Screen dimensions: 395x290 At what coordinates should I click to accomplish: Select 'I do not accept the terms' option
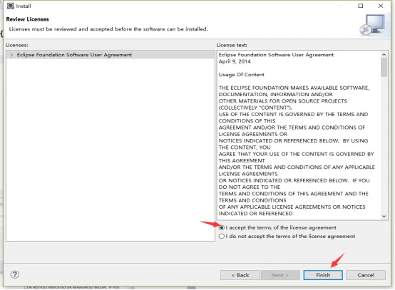coord(222,236)
